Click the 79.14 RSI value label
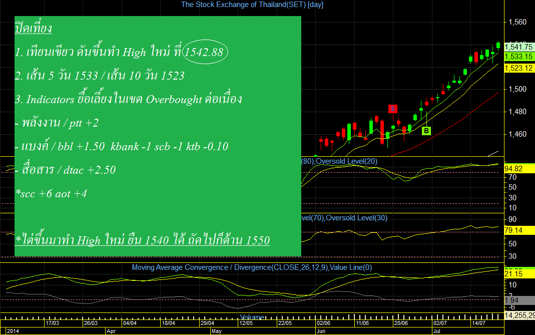The width and height of the screenshot is (535, 335). pyautogui.click(x=519, y=230)
